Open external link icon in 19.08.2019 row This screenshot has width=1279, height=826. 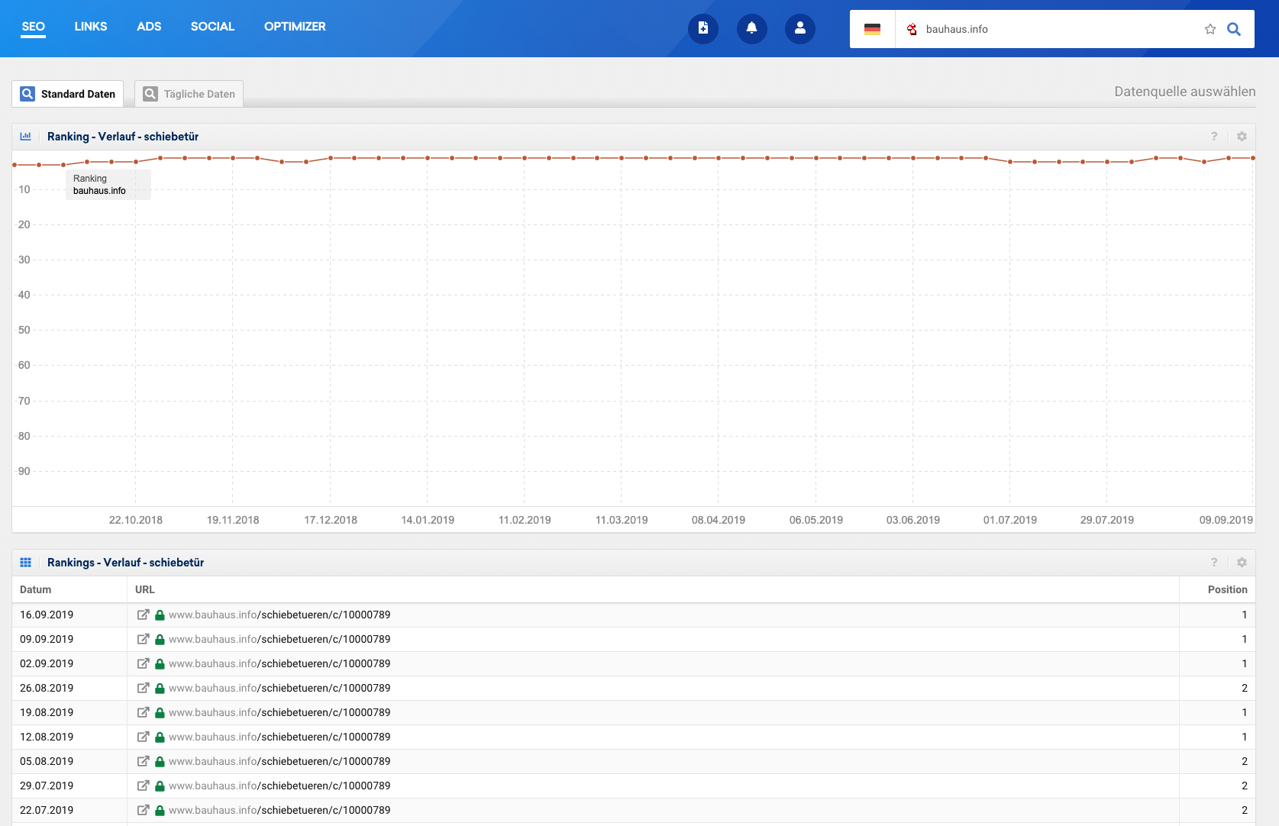click(143, 712)
